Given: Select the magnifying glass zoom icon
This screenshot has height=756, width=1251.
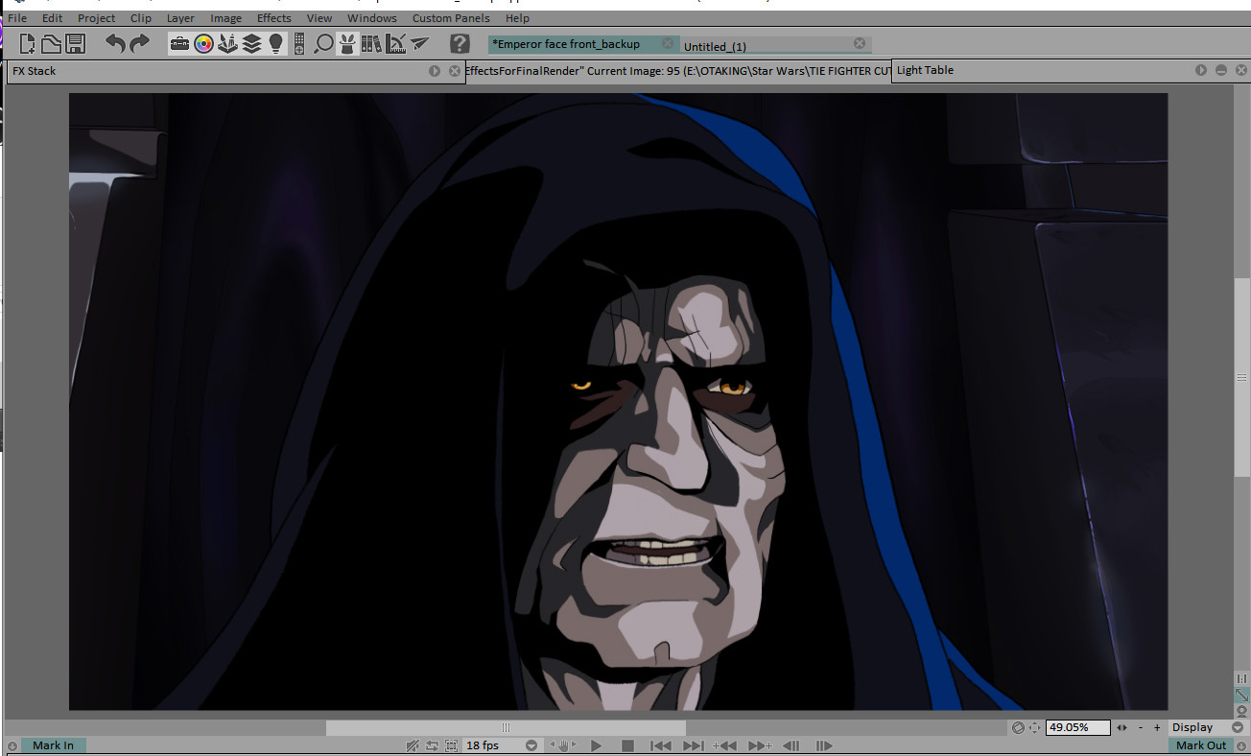Looking at the screenshot, I should 323,43.
